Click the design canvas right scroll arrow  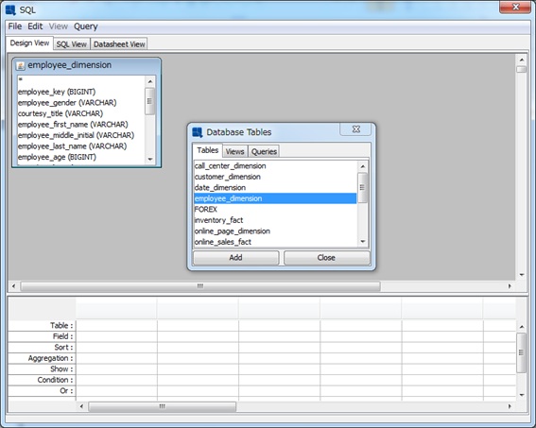point(510,286)
